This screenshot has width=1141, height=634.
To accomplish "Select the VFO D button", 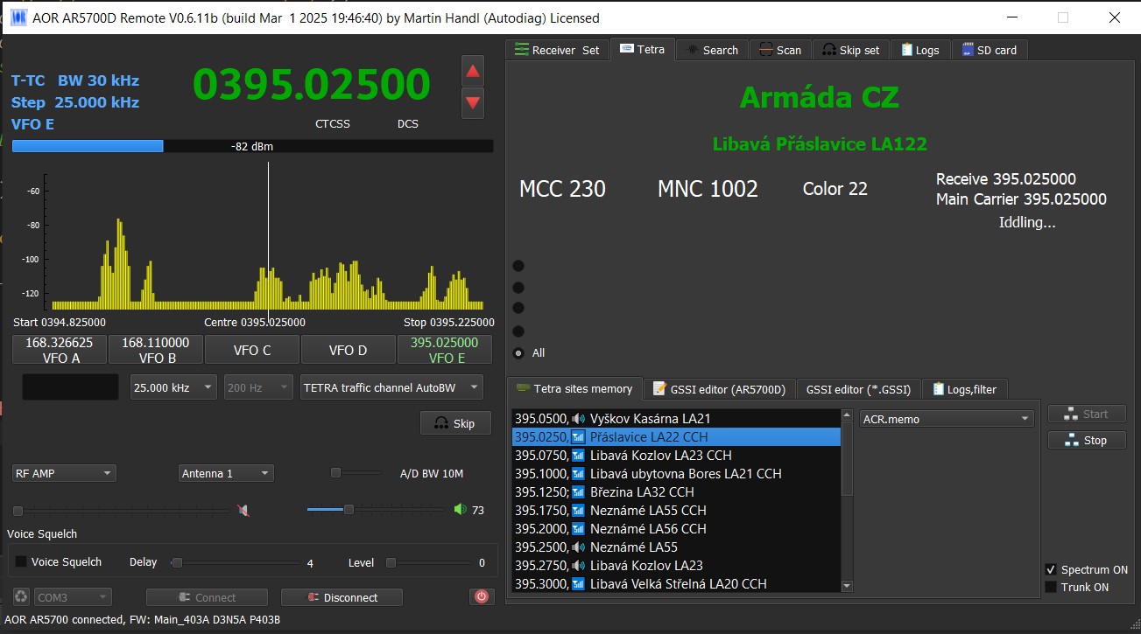I will pos(349,350).
